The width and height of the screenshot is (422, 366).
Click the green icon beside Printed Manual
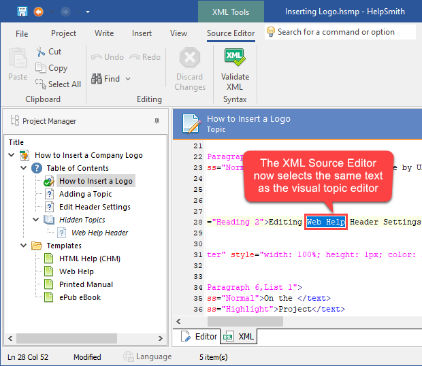(x=49, y=284)
